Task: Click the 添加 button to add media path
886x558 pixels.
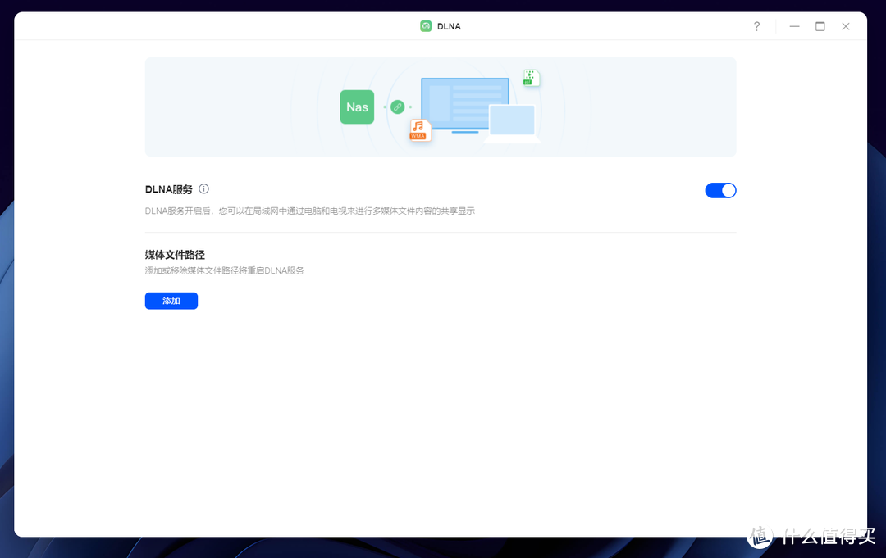Action: point(171,301)
